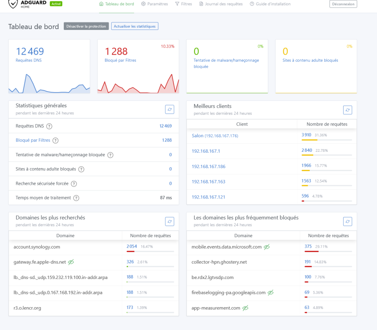This screenshot has height=330, width=377.
Task: Click the Sites à contenu adulte bloqués card
Action: [x=316, y=66]
